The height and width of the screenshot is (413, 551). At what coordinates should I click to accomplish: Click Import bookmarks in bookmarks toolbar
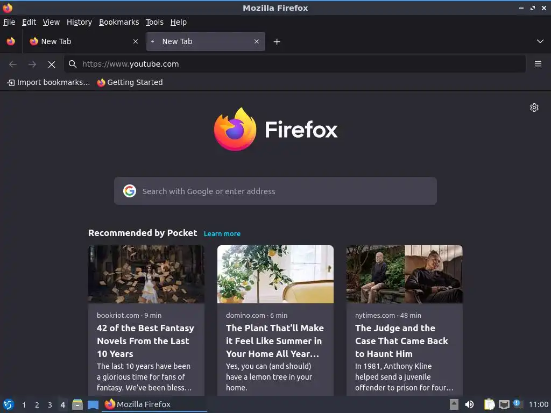click(48, 82)
